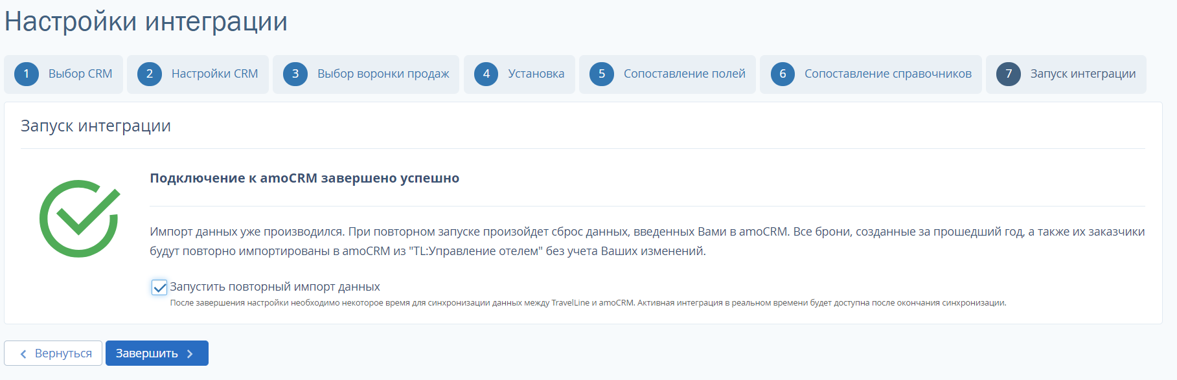Image resolution: width=1177 pixels, height=380 pixels.
Task: Click the paragraph starting Импорт данных уже производился
Action: 647,241
